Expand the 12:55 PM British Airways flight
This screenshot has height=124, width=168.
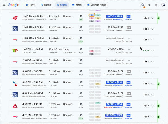153,40
